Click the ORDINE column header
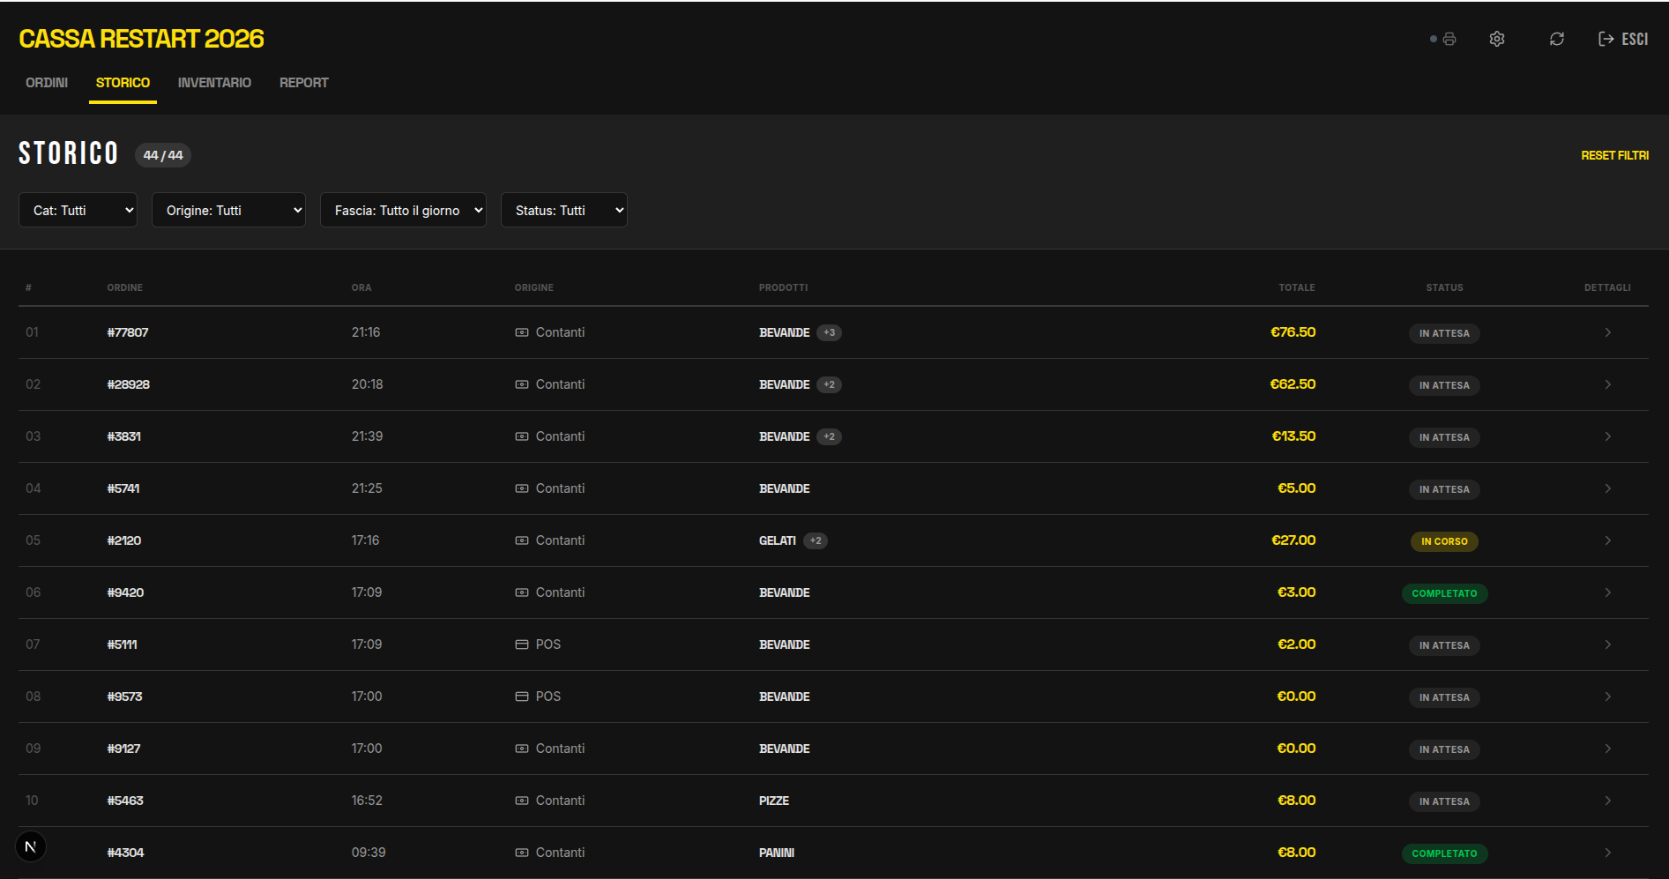Viewport: 1669px width, 879px height. [125, 287]
